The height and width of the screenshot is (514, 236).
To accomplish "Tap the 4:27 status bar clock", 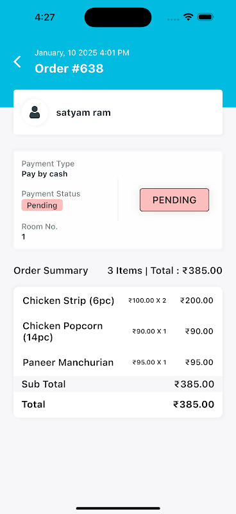I will pyautogui.click(x=45, y=17).
